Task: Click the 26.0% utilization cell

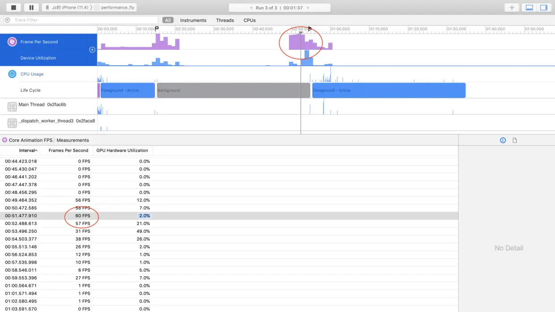Action: click(143, 239)
